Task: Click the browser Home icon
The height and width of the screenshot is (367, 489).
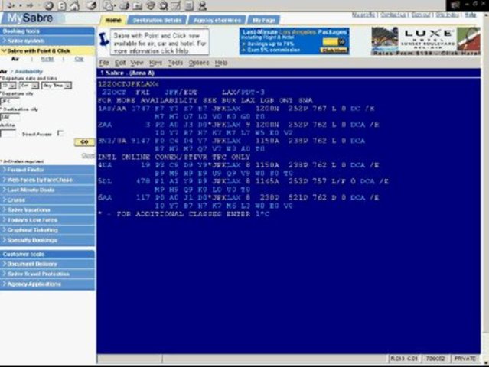Action: tap(74, 5)
